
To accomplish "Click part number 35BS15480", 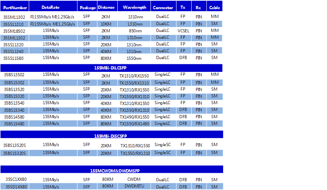I will [x=14, y=124].
